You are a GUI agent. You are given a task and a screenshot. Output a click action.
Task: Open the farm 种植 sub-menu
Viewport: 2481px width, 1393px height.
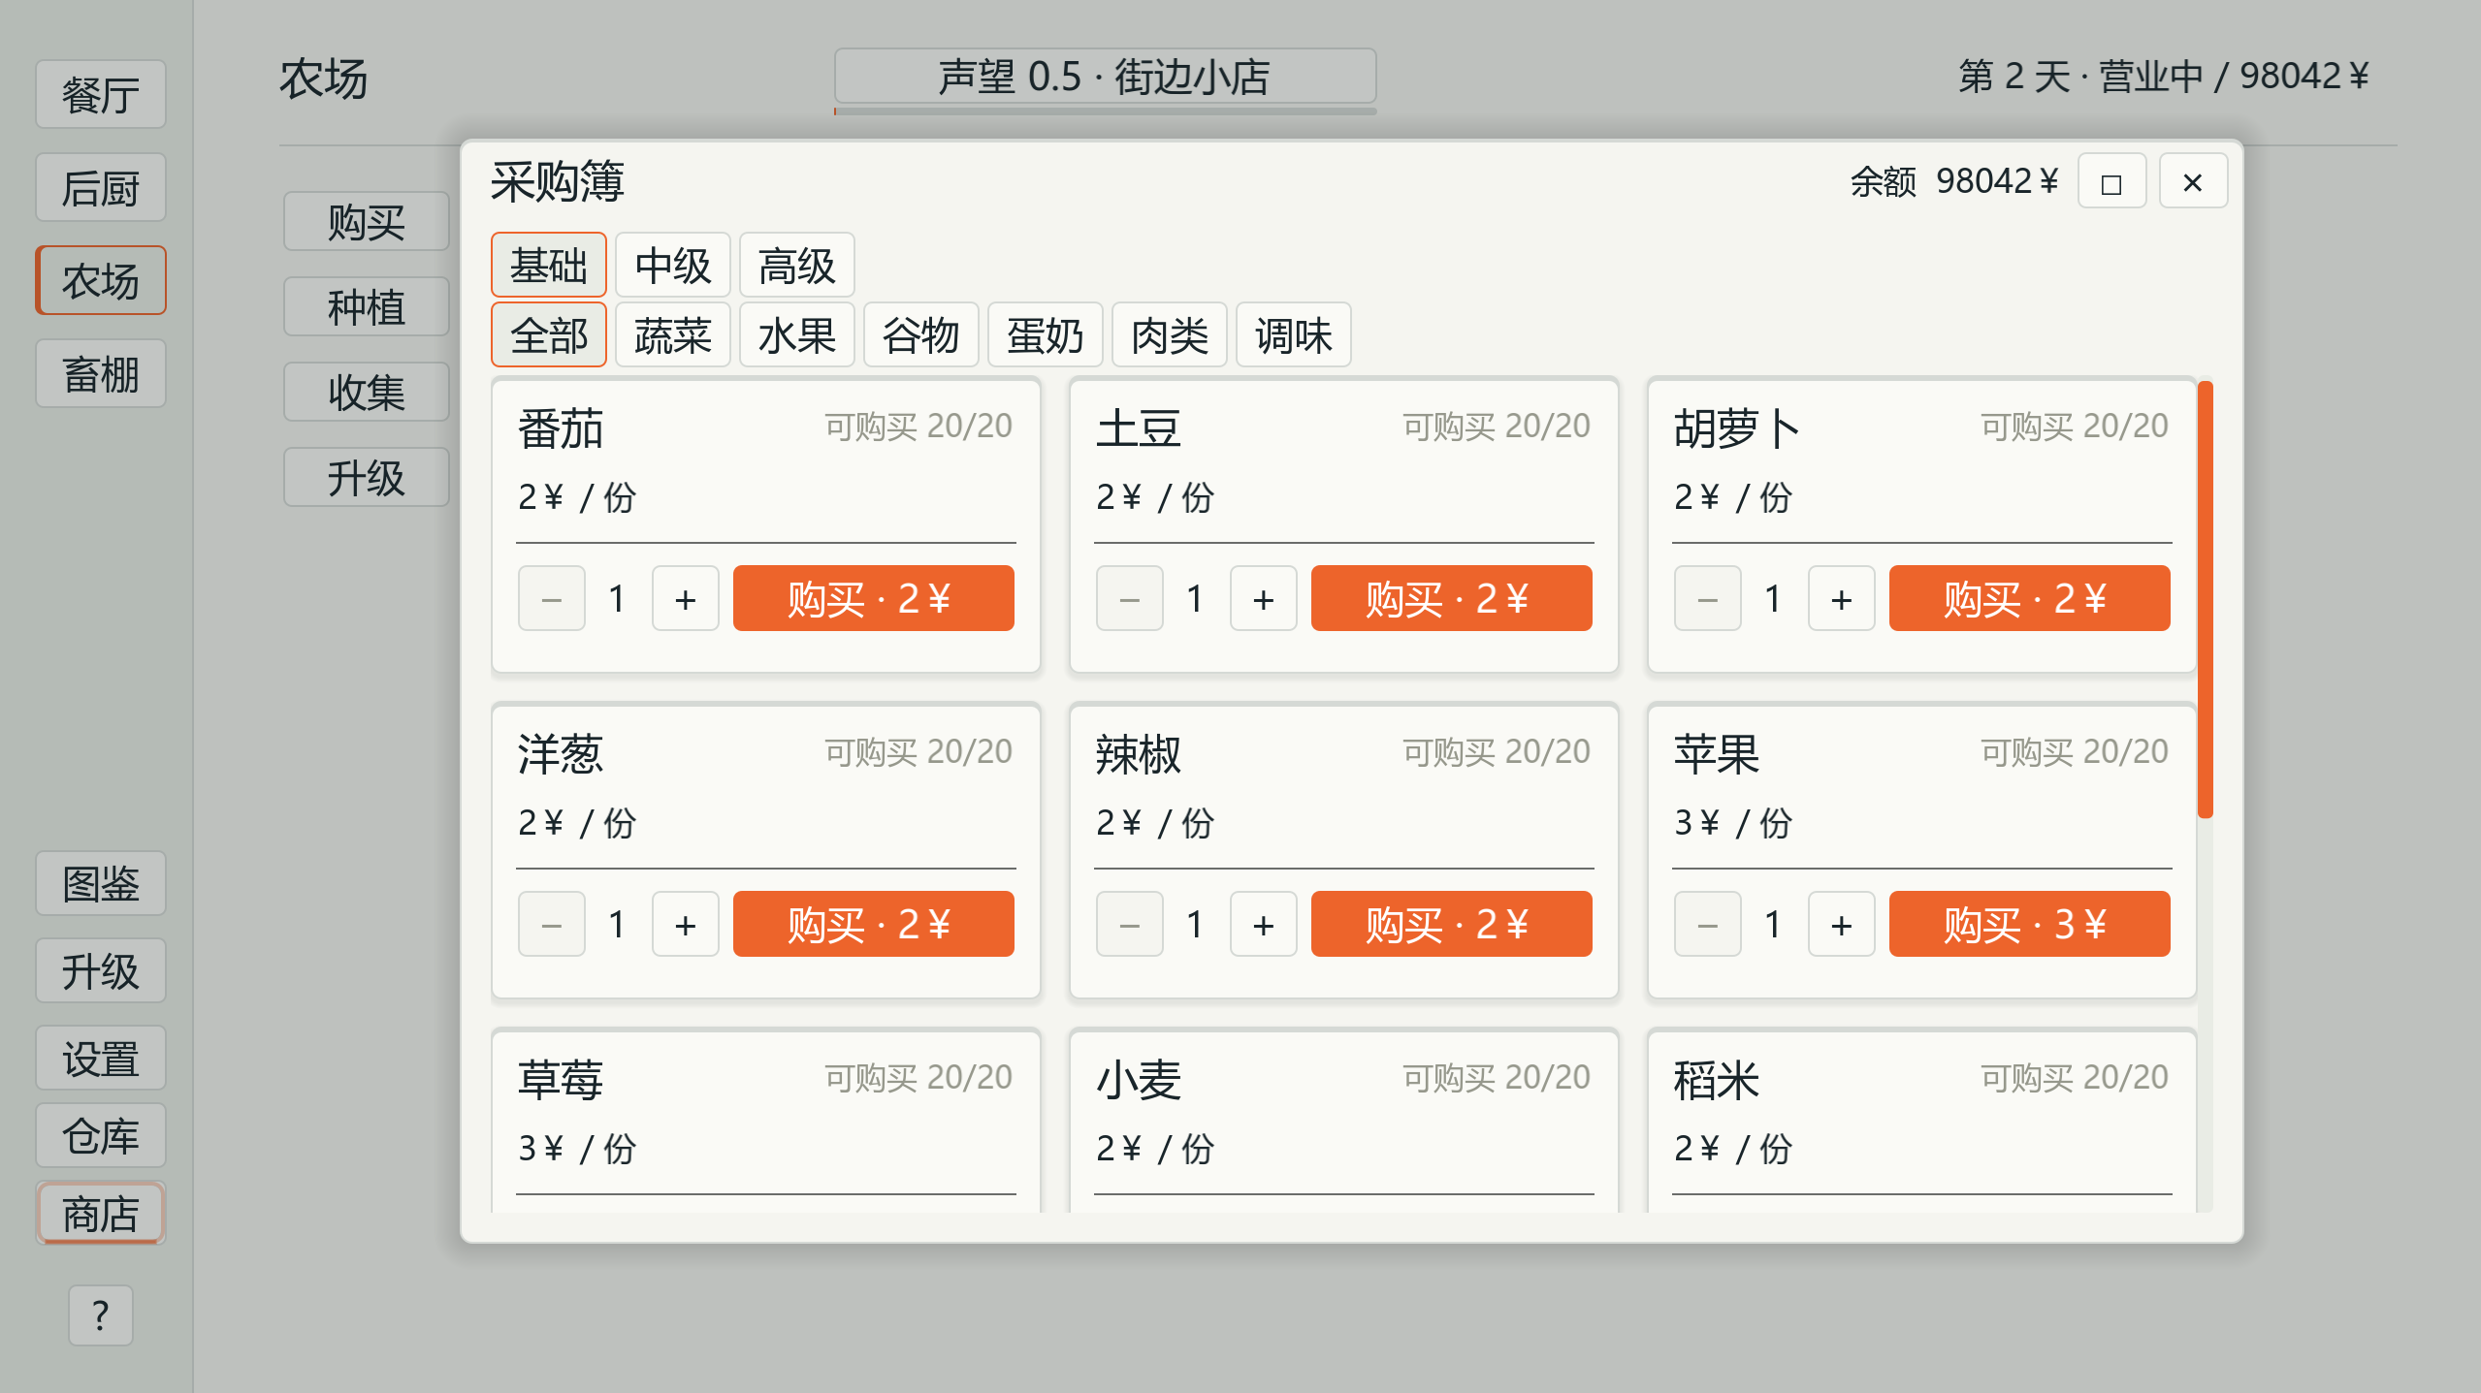(x=367, y=306)
